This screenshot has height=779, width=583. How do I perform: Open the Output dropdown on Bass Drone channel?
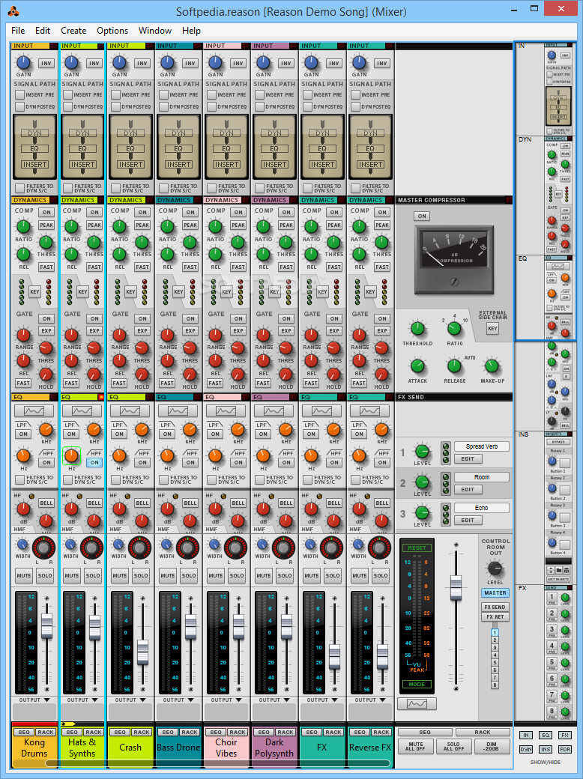point(178,700)
